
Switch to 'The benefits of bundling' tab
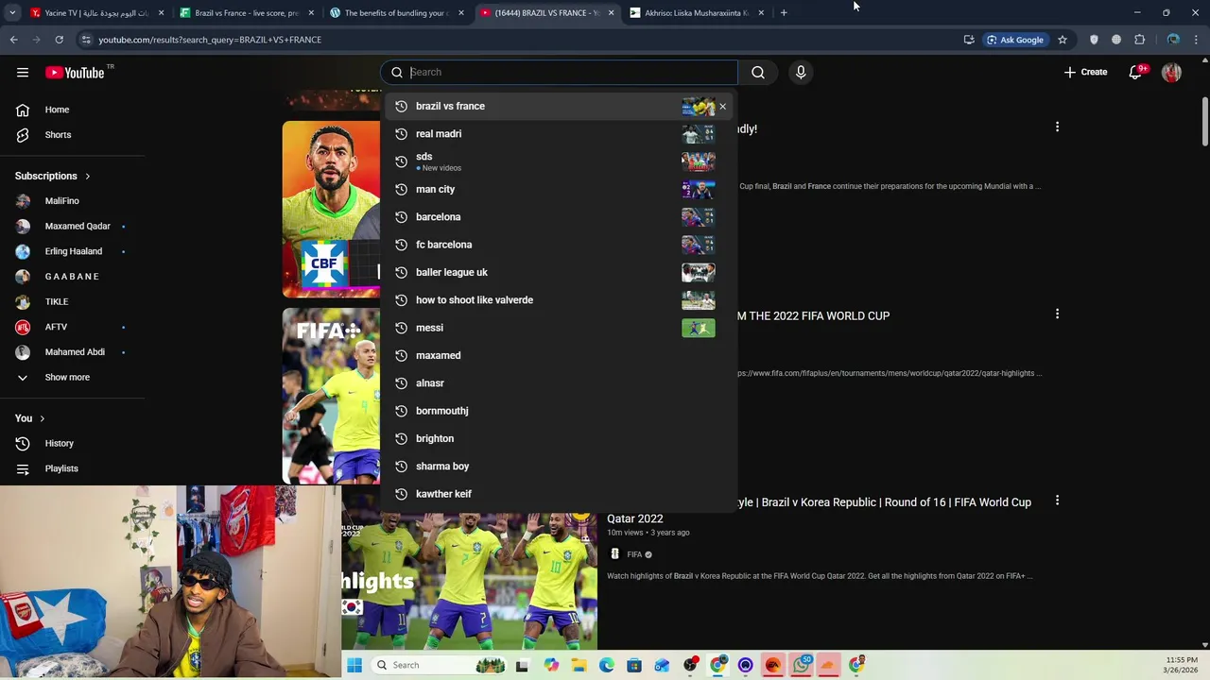(x=395, y=13)
